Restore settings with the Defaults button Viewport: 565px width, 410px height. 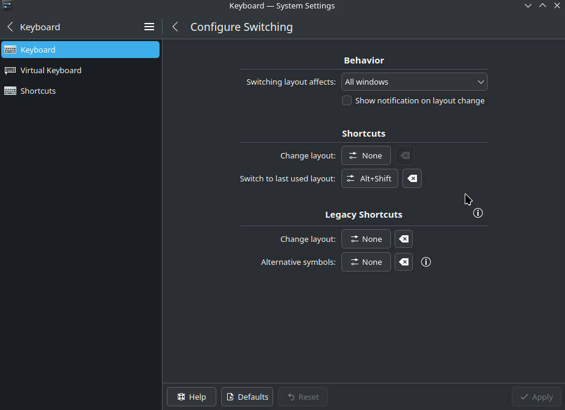[247, 397]
